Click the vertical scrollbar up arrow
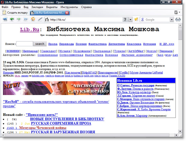The width and height of the screenshot is (186, 141). coord(180,25)
